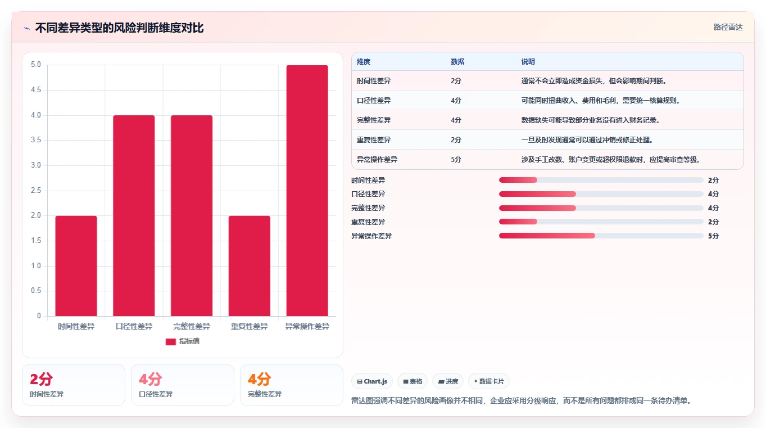Select the 数据卡片 tag chip

coord(489,381)
